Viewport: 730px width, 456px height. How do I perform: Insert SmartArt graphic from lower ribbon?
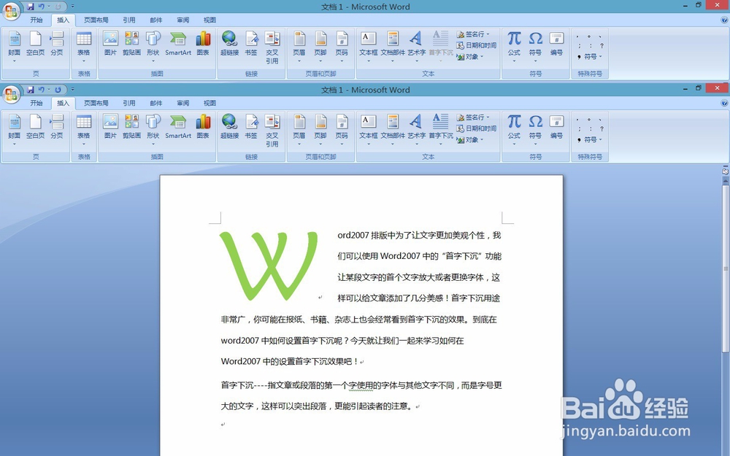coord(178,127)
